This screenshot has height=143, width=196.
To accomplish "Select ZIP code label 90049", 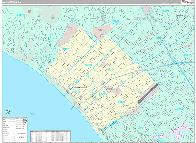I will point(116,21).
